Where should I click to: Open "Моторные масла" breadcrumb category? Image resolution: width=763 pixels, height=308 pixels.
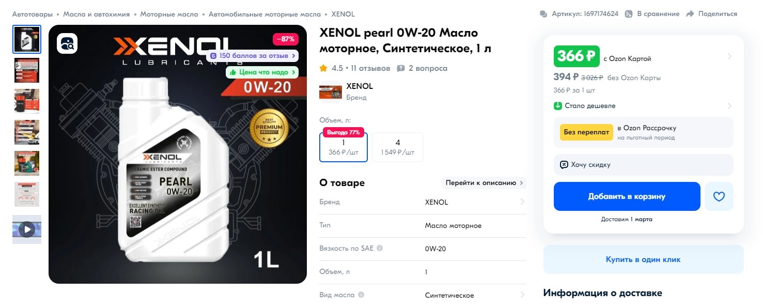coord(169,14)
